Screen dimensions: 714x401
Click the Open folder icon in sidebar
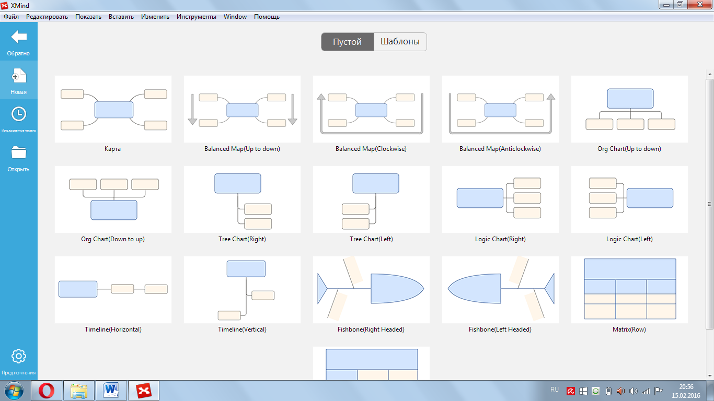(x=19, y=152)
